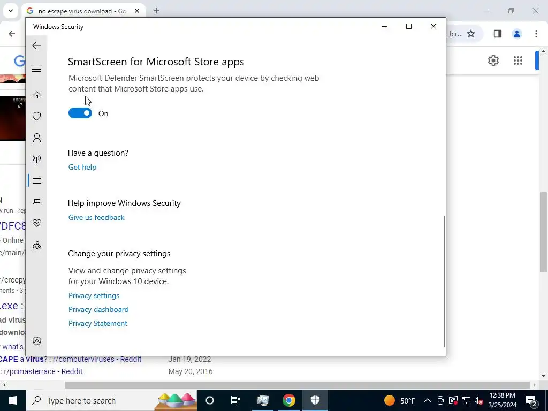Screen dimensions: 548x411
Task: Open the taskbar clock showing 12:38 PM
Action: pos(502,400)
